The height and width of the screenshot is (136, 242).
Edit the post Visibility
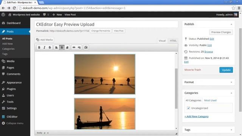point(209,45)
